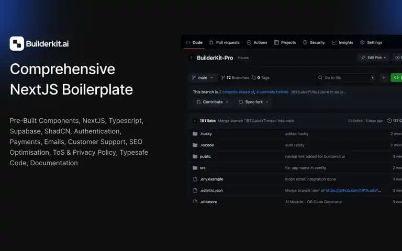
Task: Open the Actions tab
Action: [x=257, y=42]
